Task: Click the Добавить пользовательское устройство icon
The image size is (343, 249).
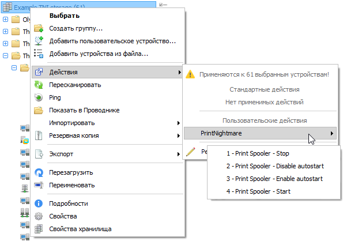Action: pos(39,41)
